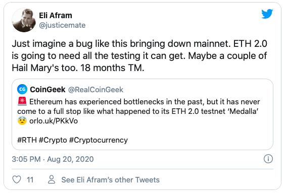Select the #Cryptocurrency hashtag

[99, 140]
